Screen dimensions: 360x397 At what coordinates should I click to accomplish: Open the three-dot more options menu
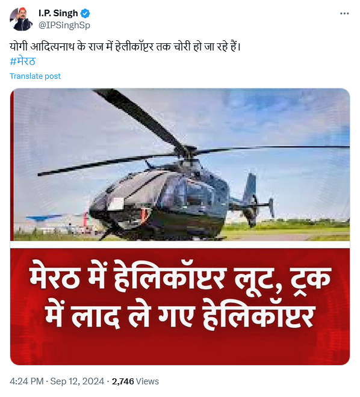pyautogui.click(x=344, y=14)
